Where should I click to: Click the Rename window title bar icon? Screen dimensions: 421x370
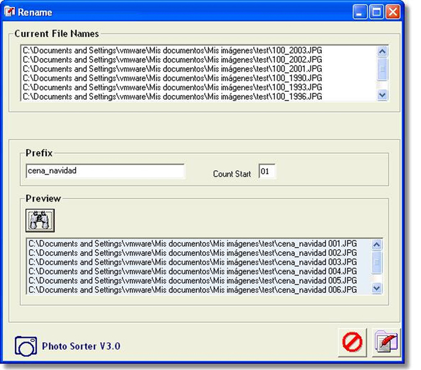[x=9, y=12]
